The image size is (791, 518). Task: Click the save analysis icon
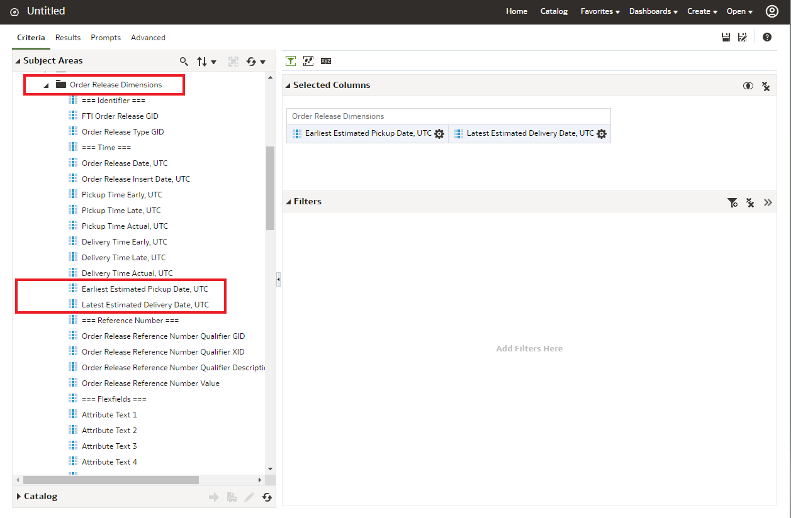(726, 37)
